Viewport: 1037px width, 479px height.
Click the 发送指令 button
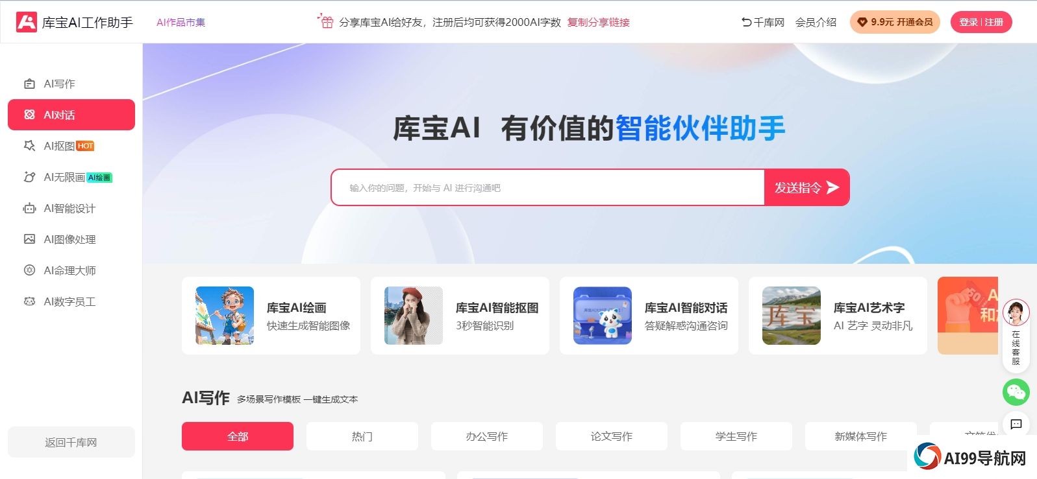(806, 187)
